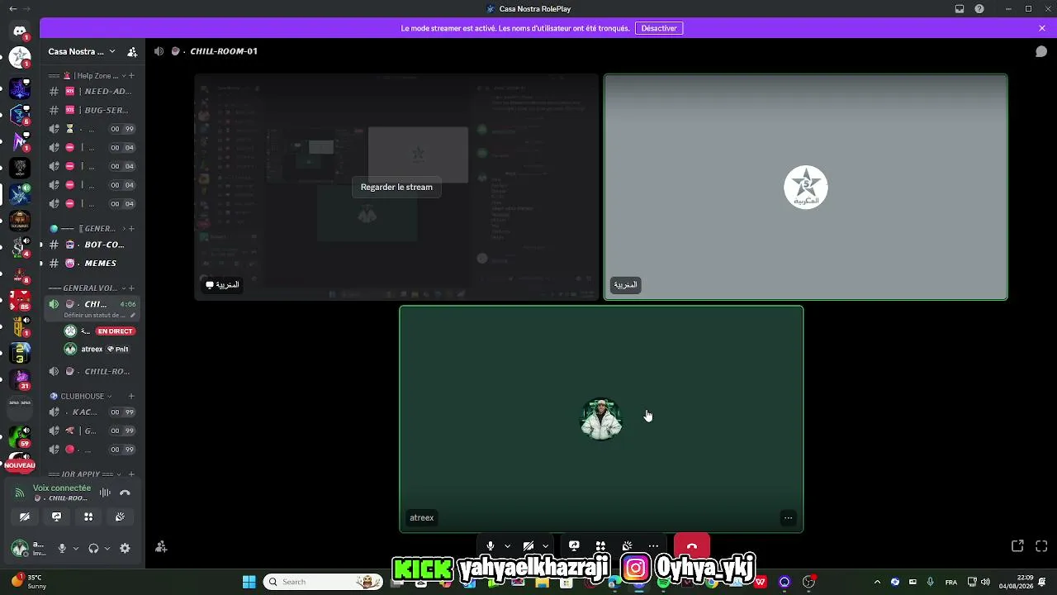Viewport: 1057px width, 595px height.
Task: Click the EN DIRECT live badge
Action: (115, 331)
